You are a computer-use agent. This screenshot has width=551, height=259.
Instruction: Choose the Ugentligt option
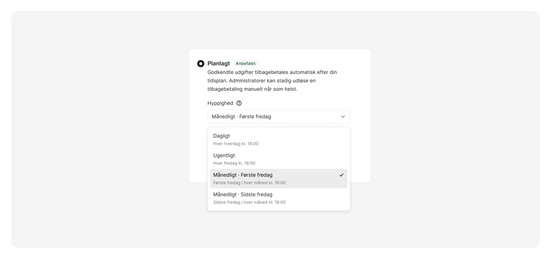coord(279,159)
